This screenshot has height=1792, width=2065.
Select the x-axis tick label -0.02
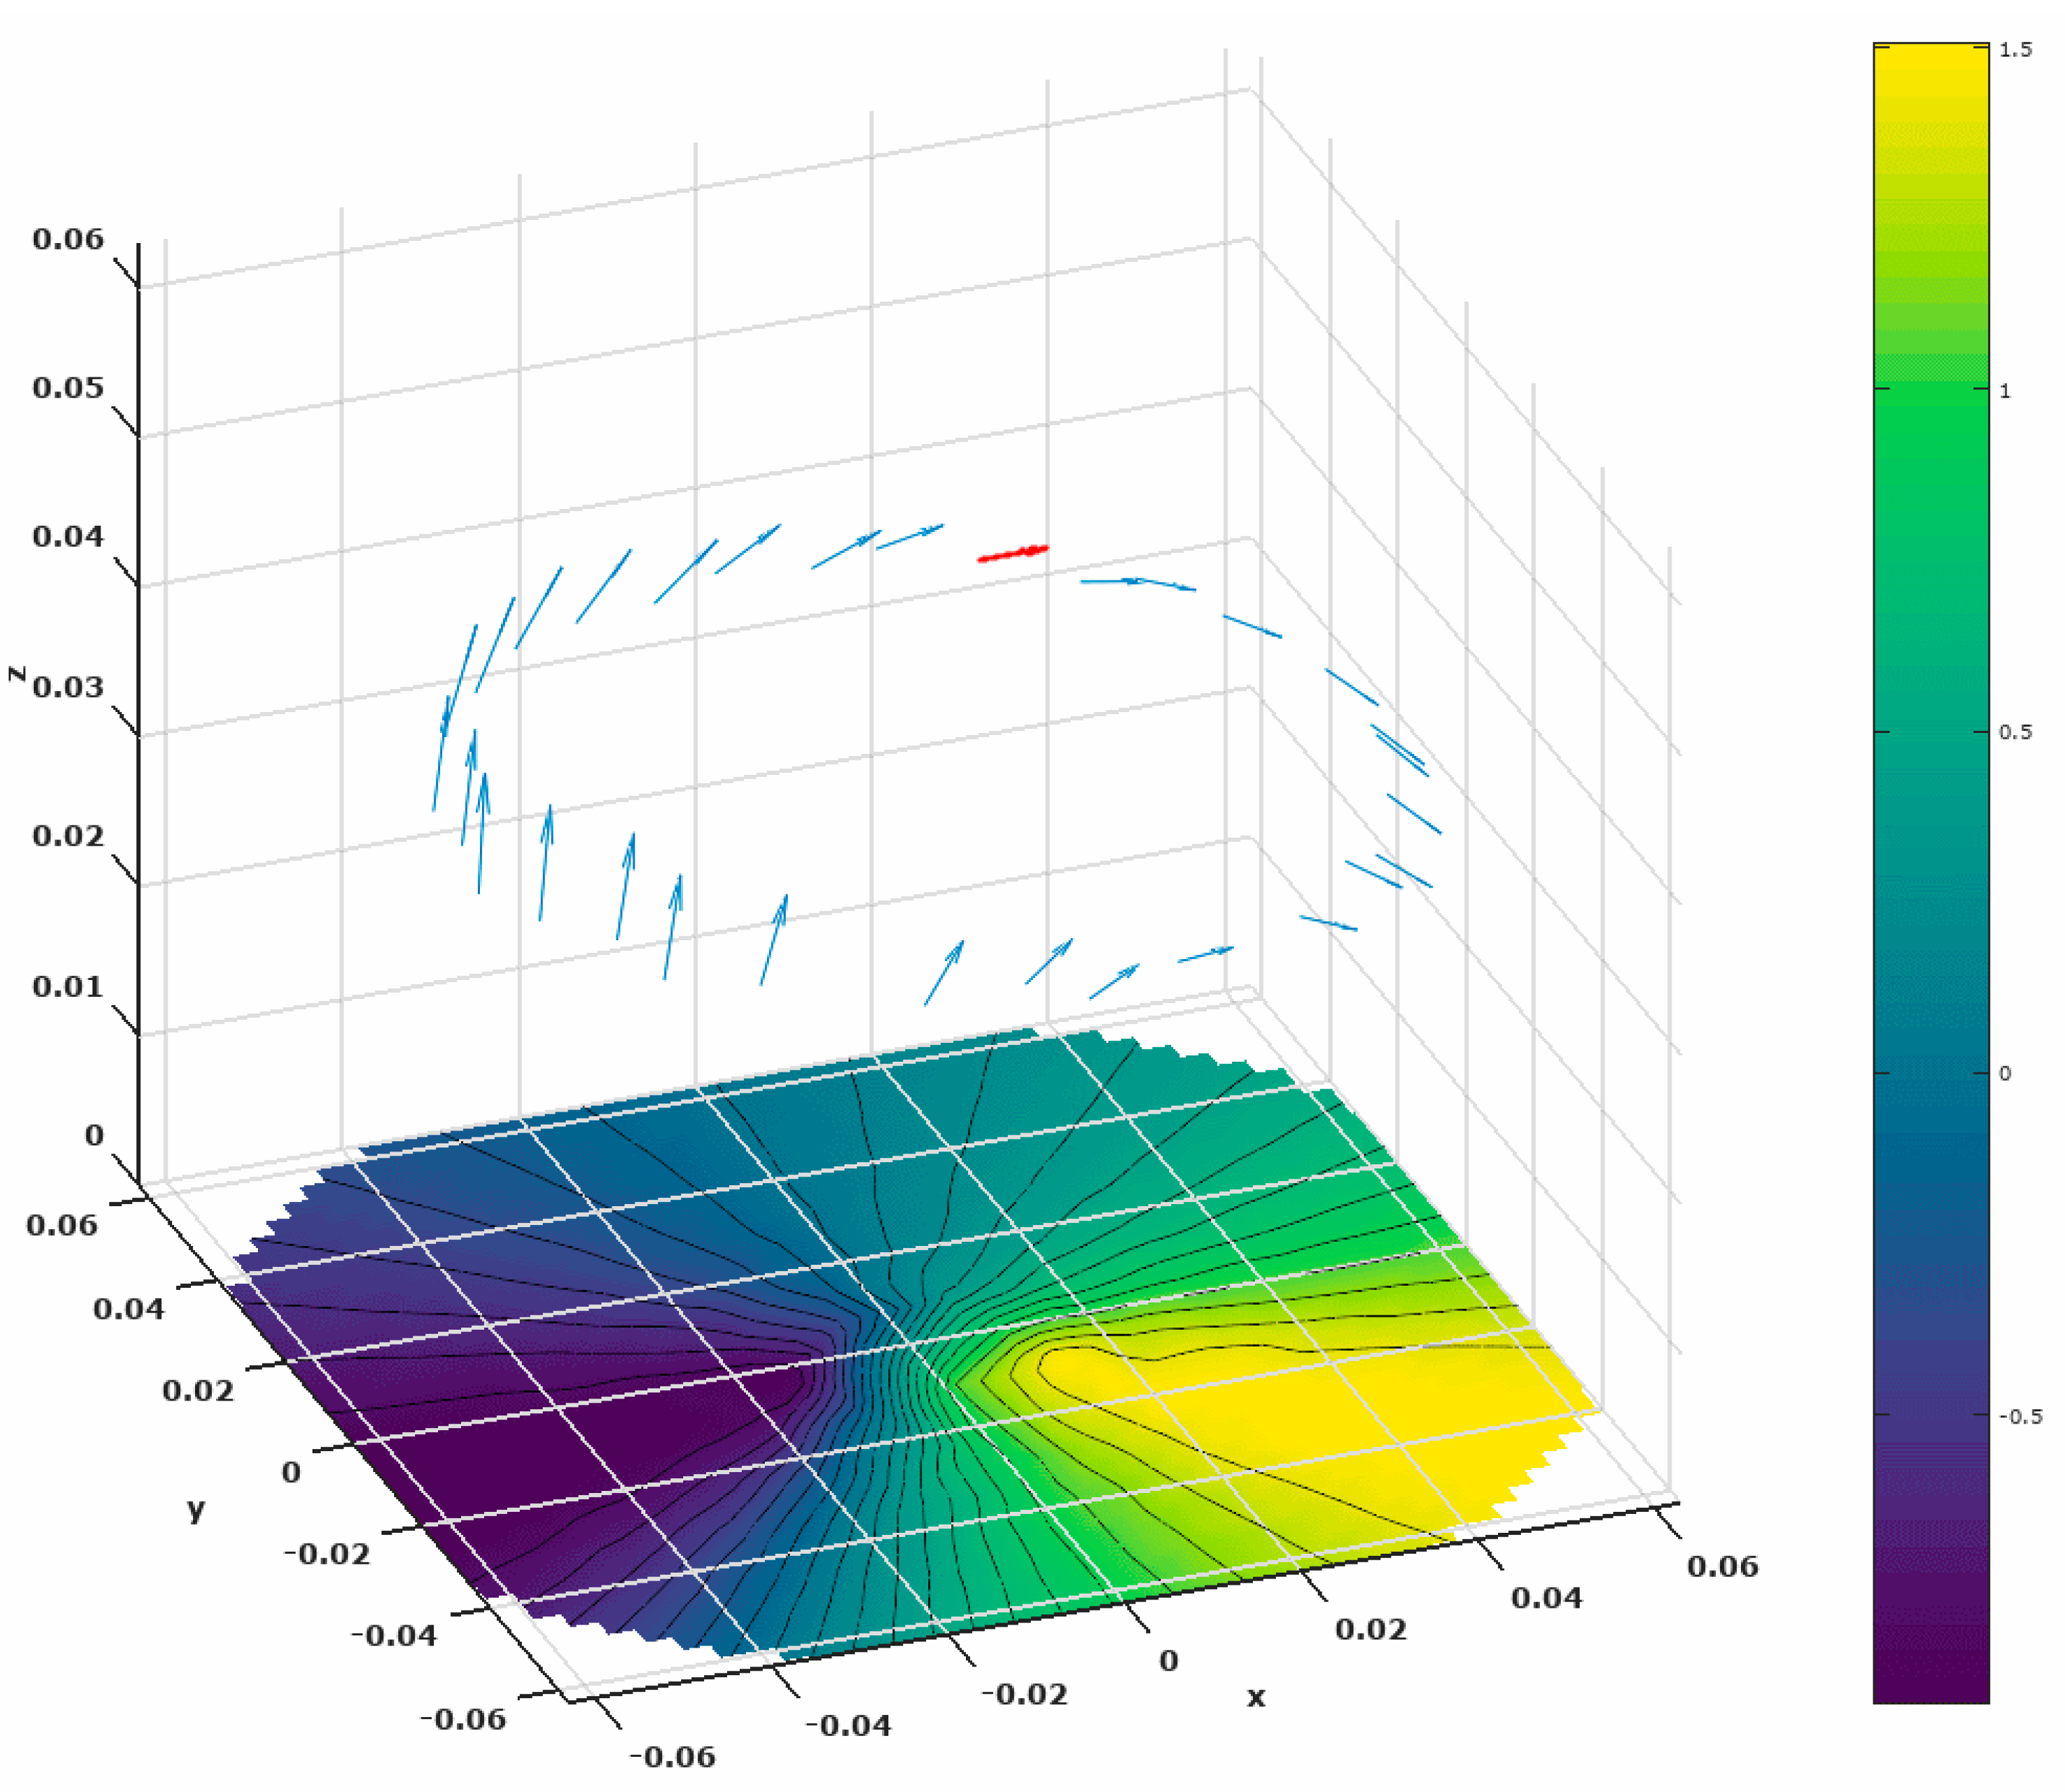(1024, 1695)
